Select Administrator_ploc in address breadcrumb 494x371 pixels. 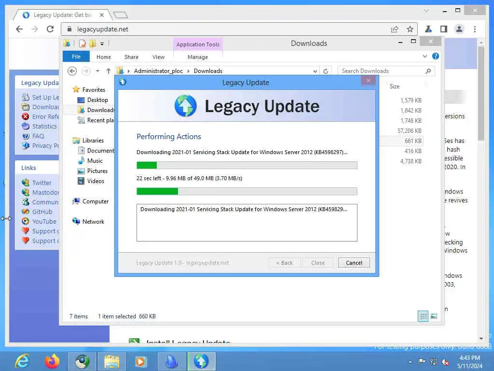tap(158, 71)
